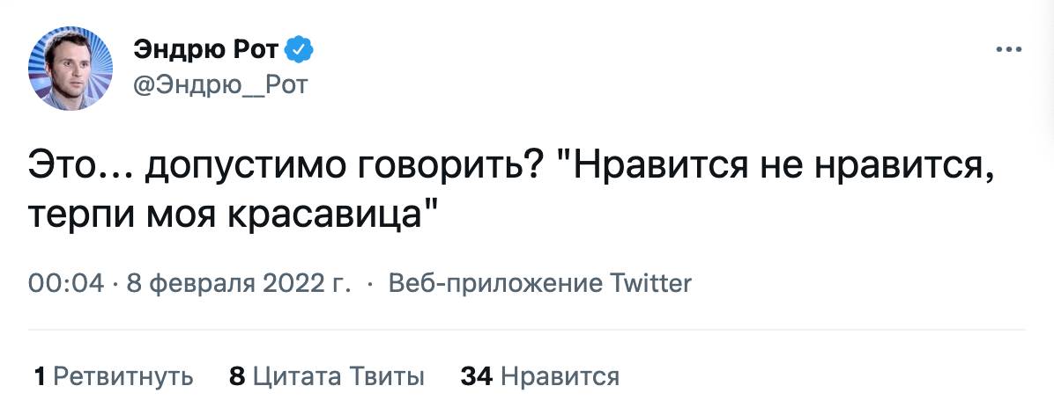The width and height of the screenshot is (1054, 415).
Task: Open Эндрю Рот's profile avatar picture
Action: 71,67
